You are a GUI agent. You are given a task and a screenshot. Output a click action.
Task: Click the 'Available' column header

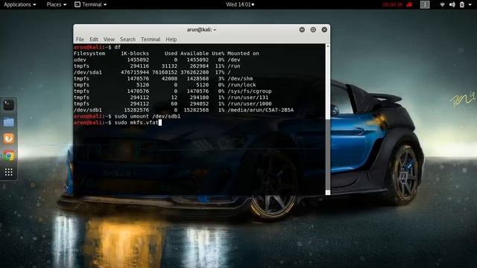[x=195, y=54]
